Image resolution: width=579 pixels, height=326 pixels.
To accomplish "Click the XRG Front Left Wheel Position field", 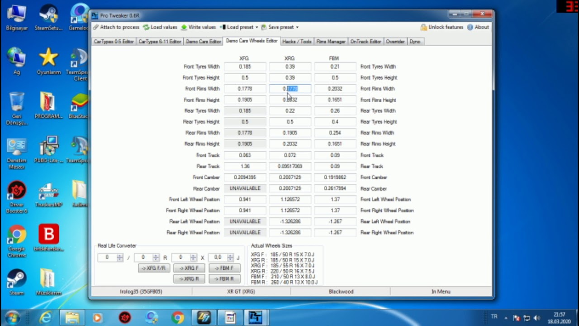I will pos(290,199).
